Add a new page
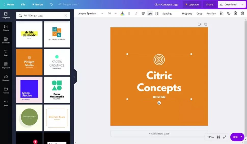This screenshot has width=247, height=144. point(159,134)
